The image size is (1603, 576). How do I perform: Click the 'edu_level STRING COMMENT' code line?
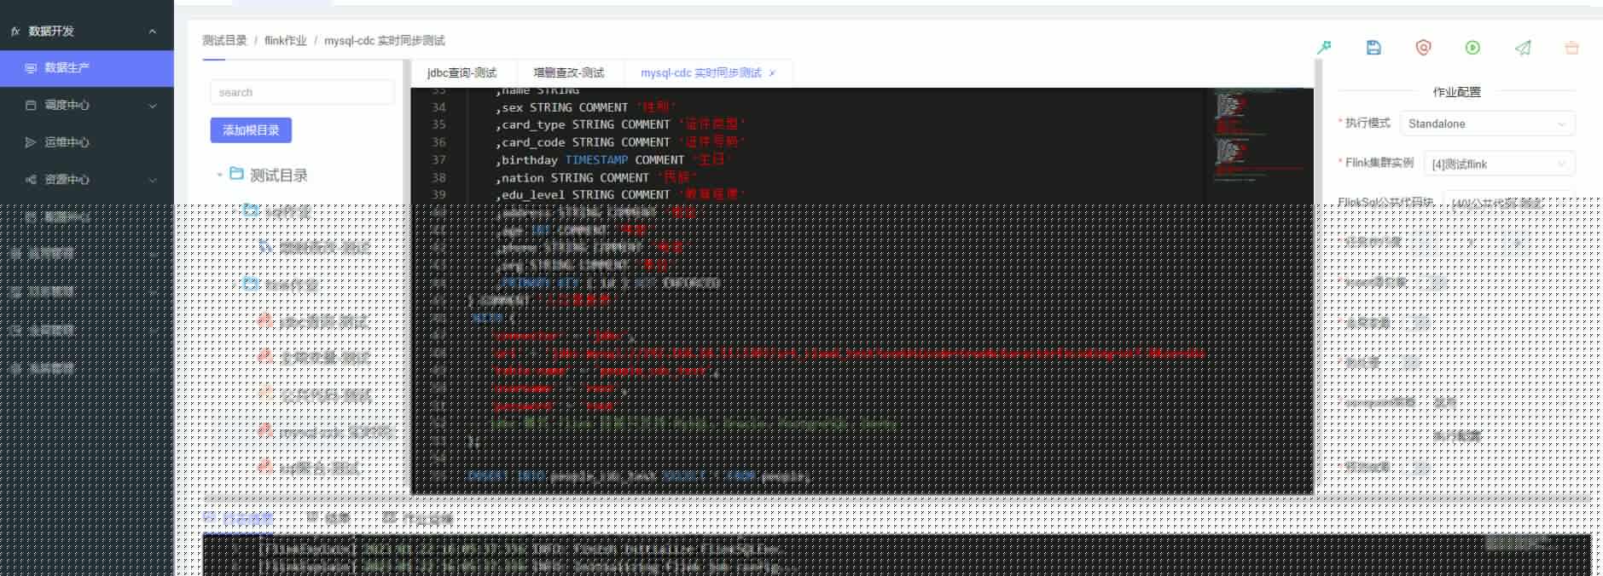tap(622, 195)
